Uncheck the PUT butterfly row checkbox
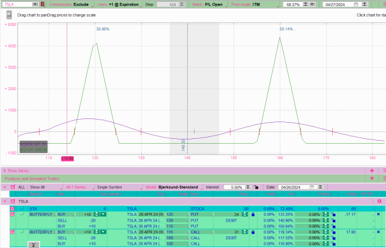Image resolution: width=386 pixels, height=248 pixels. 12,214
